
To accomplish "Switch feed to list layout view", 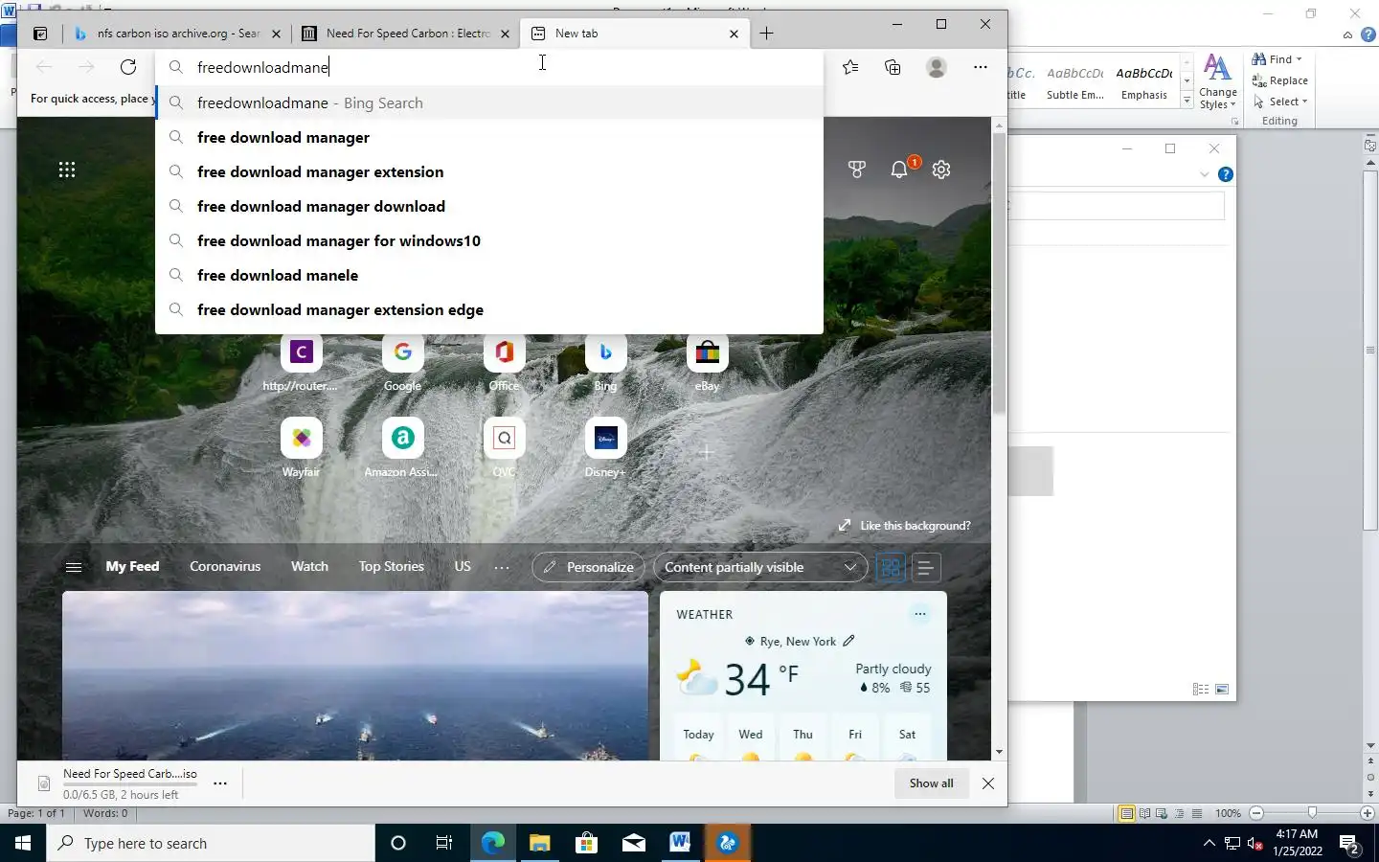I will (x=926, y=568).
